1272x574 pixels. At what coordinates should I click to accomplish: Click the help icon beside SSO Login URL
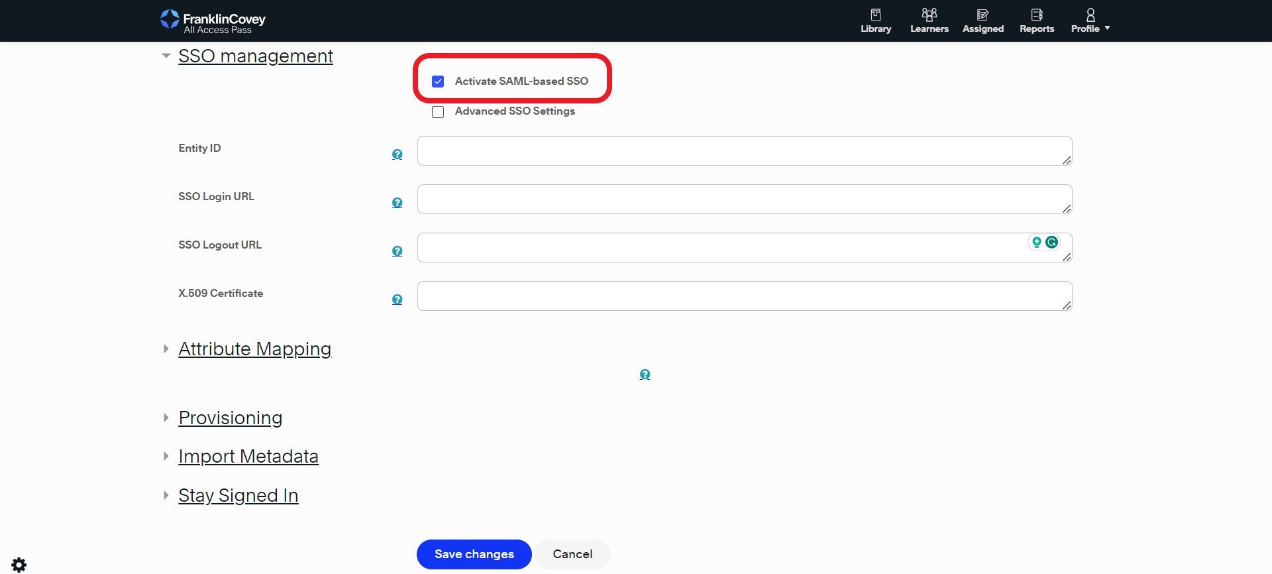[397, 203]
